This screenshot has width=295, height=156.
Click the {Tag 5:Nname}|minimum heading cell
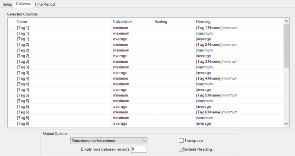click(238, 95)
